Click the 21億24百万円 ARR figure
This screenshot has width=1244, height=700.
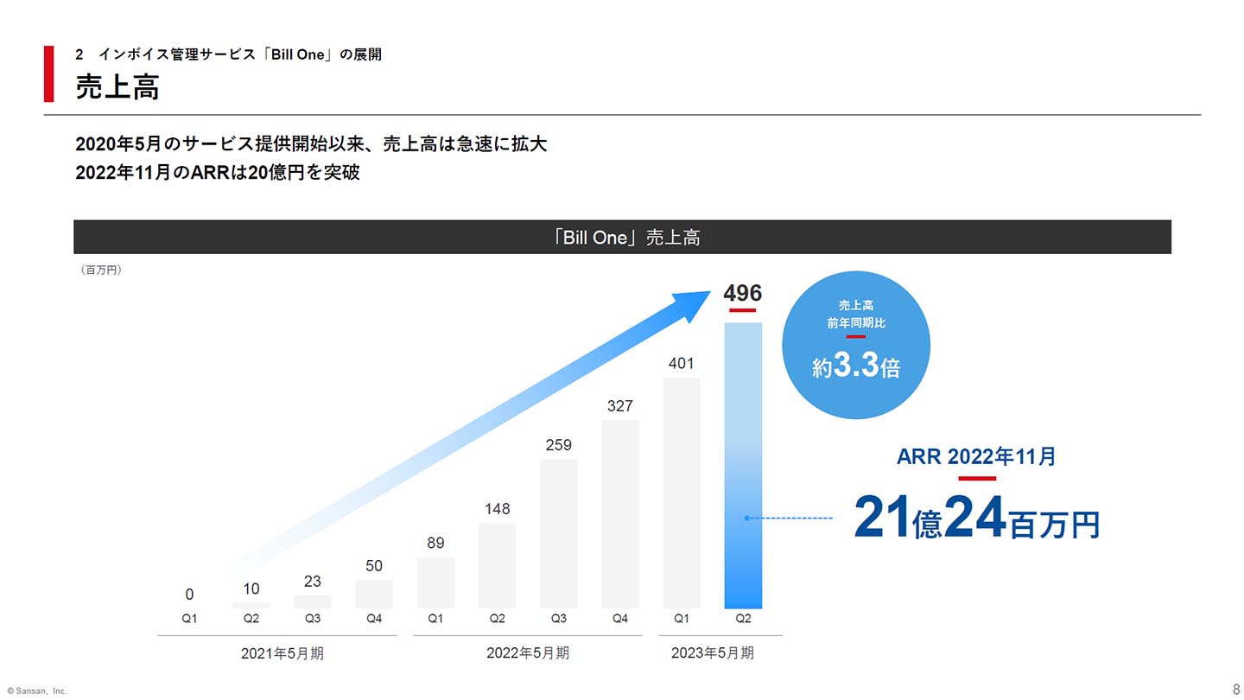pos(976,519)
